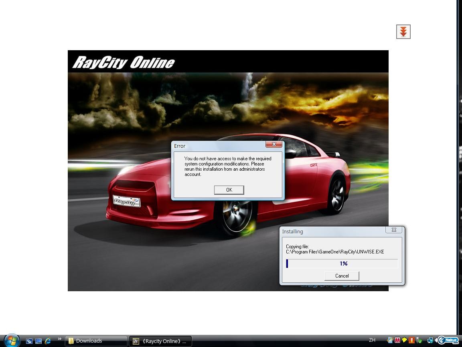Click the speaker volume tray icon
The height and width of the screenshot is (347, 462).
[436, 341]
